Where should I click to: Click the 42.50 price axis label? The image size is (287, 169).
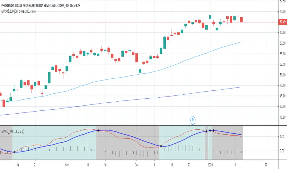(282, 106)
